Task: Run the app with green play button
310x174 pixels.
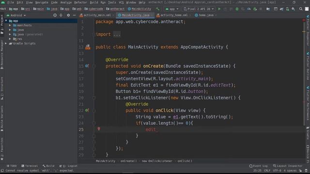Action: click(x=219, y=9)
